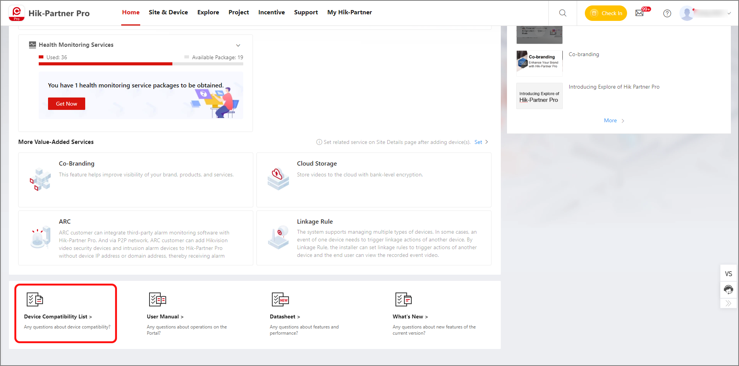Click the Linkage Rule service icon
The height and width of the screenshot is (366, 739).
coord(278,237)
